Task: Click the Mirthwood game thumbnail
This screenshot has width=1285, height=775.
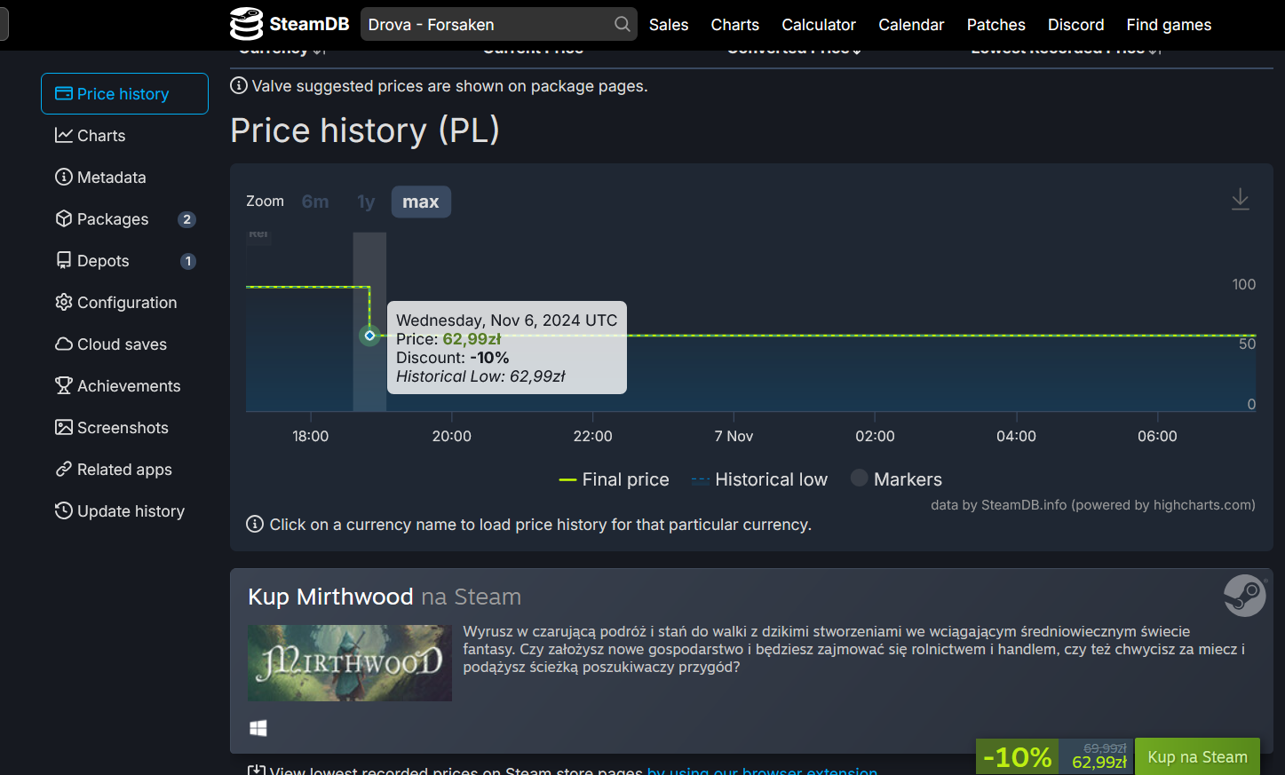Action: (350, 663)
